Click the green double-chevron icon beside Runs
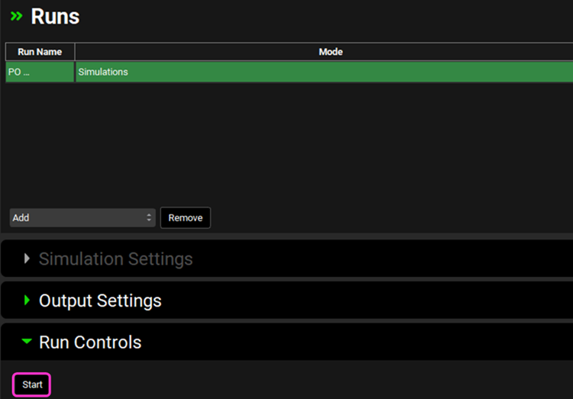This screenshot has height=399, width=573. tap(16, 16)
